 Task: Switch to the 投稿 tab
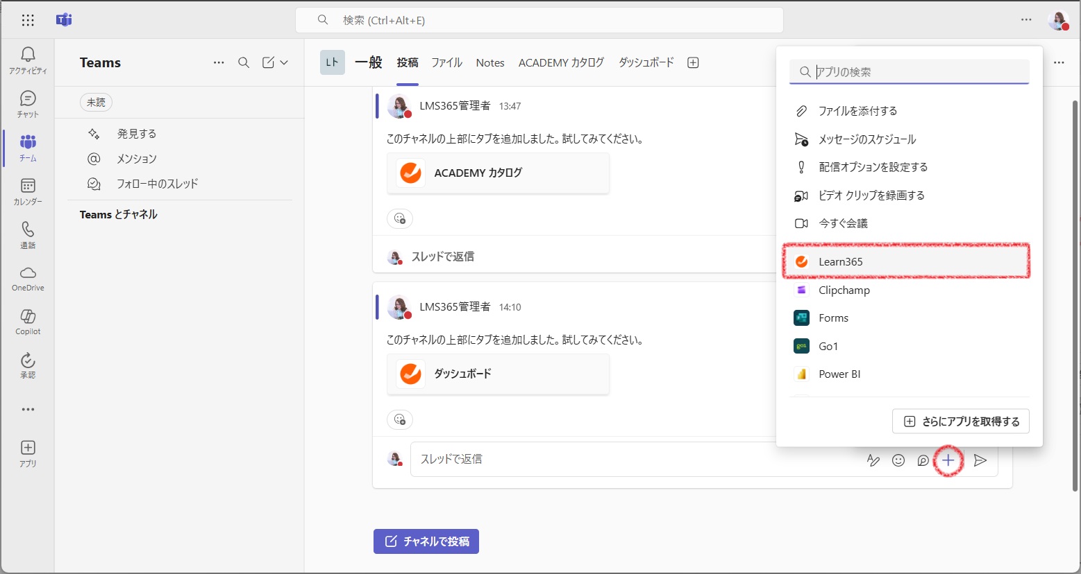[408, 62]
